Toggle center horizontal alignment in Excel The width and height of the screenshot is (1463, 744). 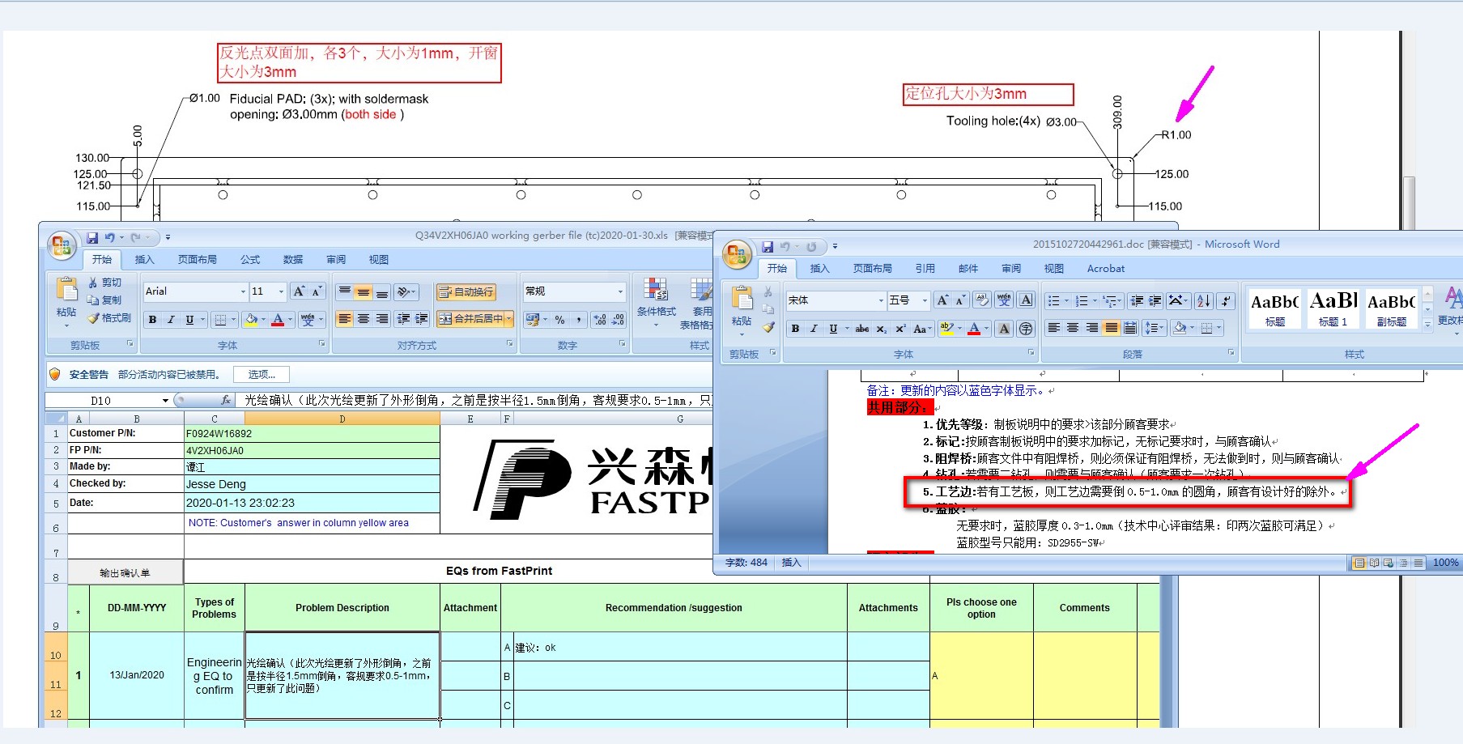pos(364,319)
